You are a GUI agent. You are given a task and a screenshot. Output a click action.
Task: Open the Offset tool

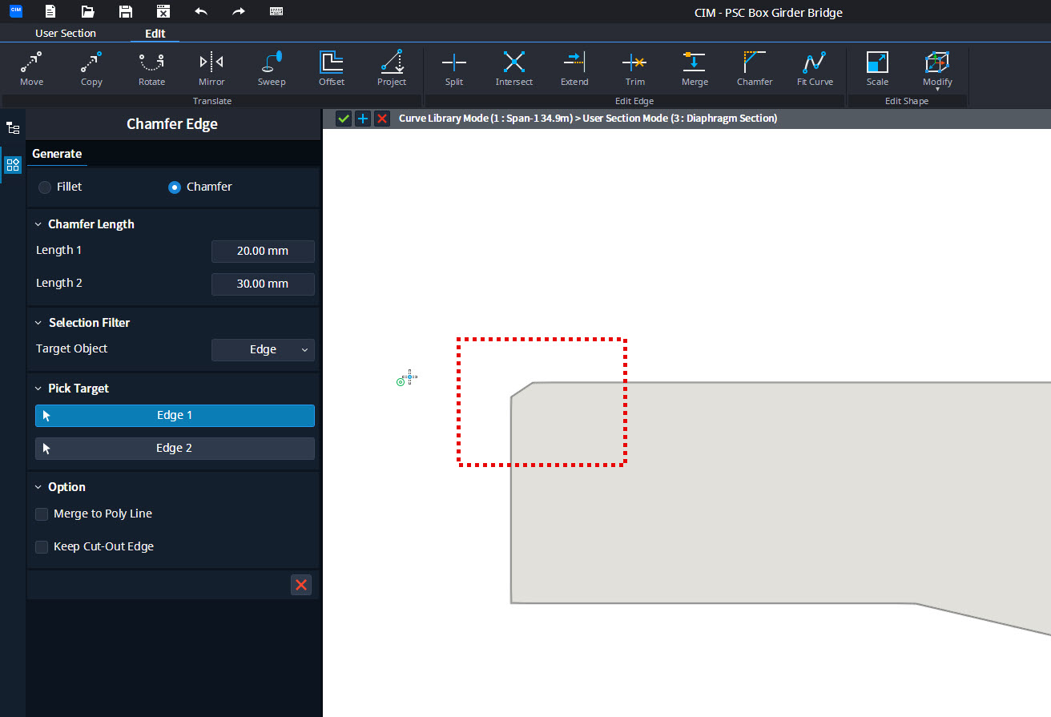click(x=331, y=68)
